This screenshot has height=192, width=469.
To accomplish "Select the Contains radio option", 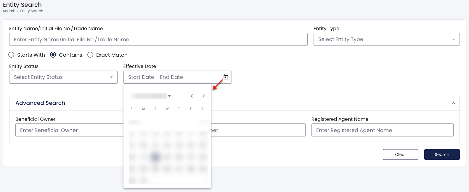I will pos(53,55).
